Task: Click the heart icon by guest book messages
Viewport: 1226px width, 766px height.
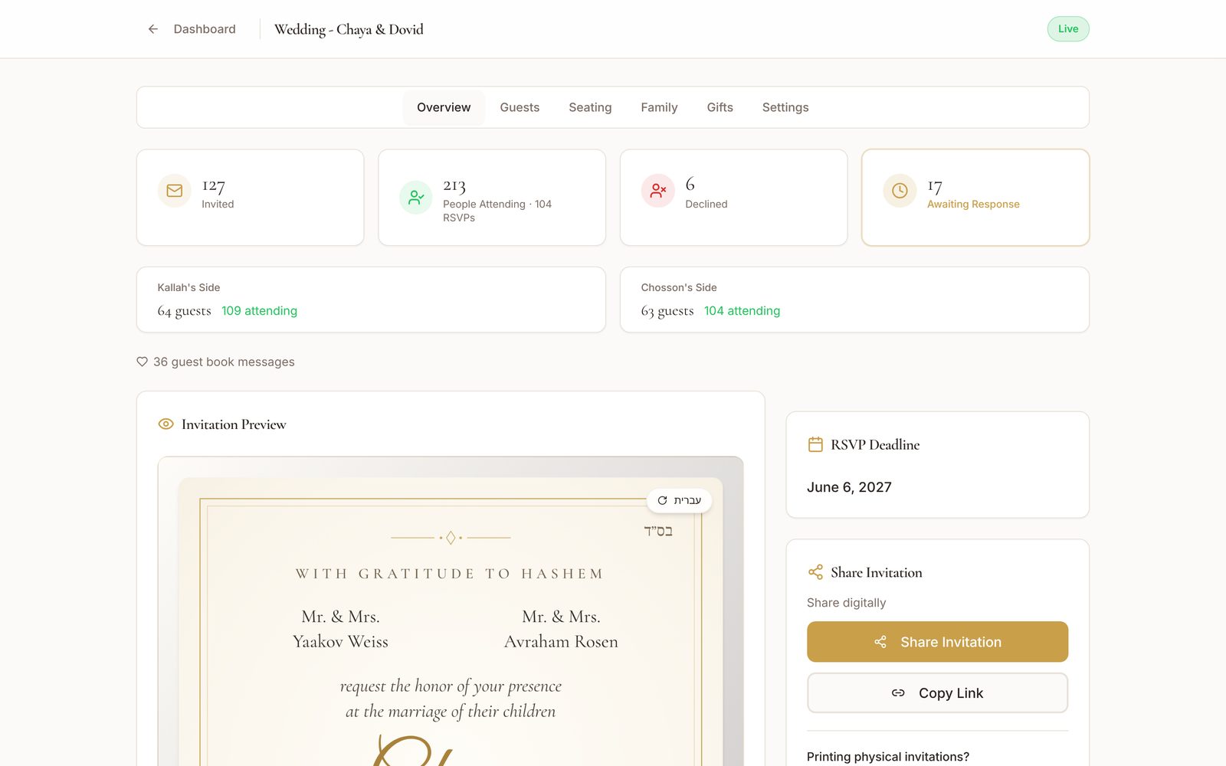Action: [x=142, y=362]
